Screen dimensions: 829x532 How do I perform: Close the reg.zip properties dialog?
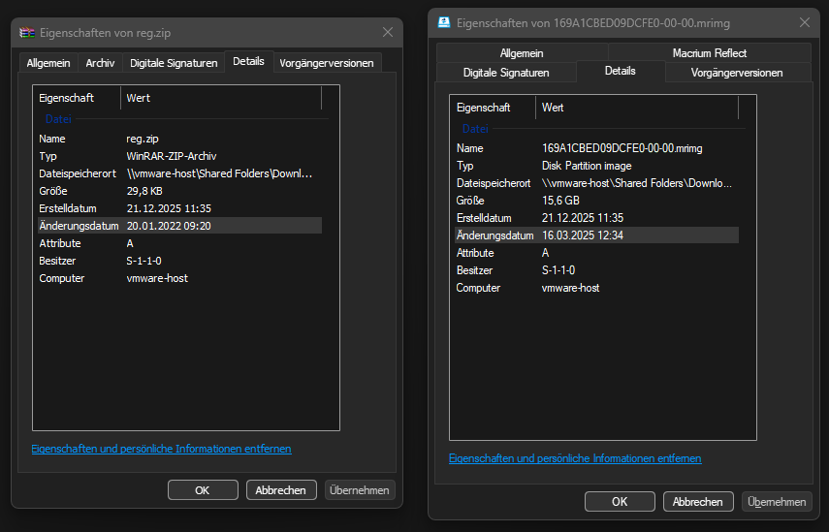tap(388, 32)
